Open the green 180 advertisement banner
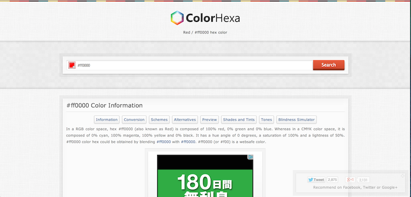Image resolution: width=411 pixels, height=197 pixels. (x=205, y=176)
